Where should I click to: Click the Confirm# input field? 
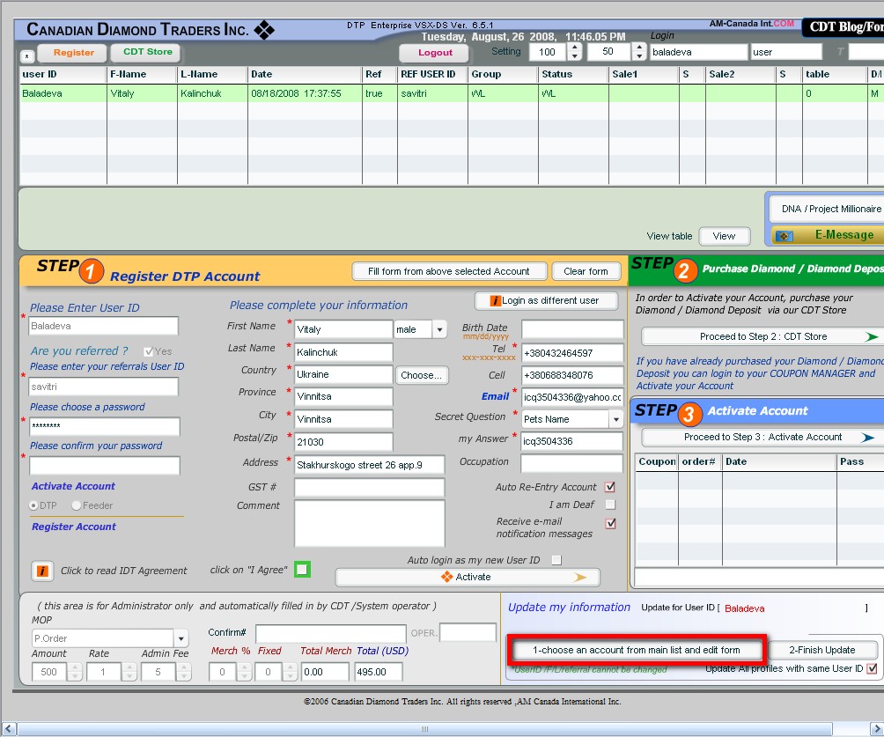coord(330,634)
